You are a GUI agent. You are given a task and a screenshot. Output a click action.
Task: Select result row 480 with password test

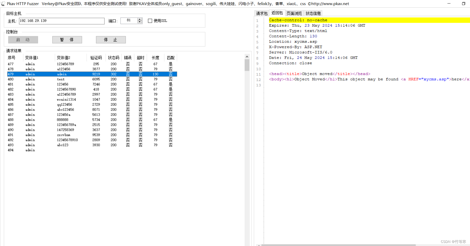pos(92,79)
